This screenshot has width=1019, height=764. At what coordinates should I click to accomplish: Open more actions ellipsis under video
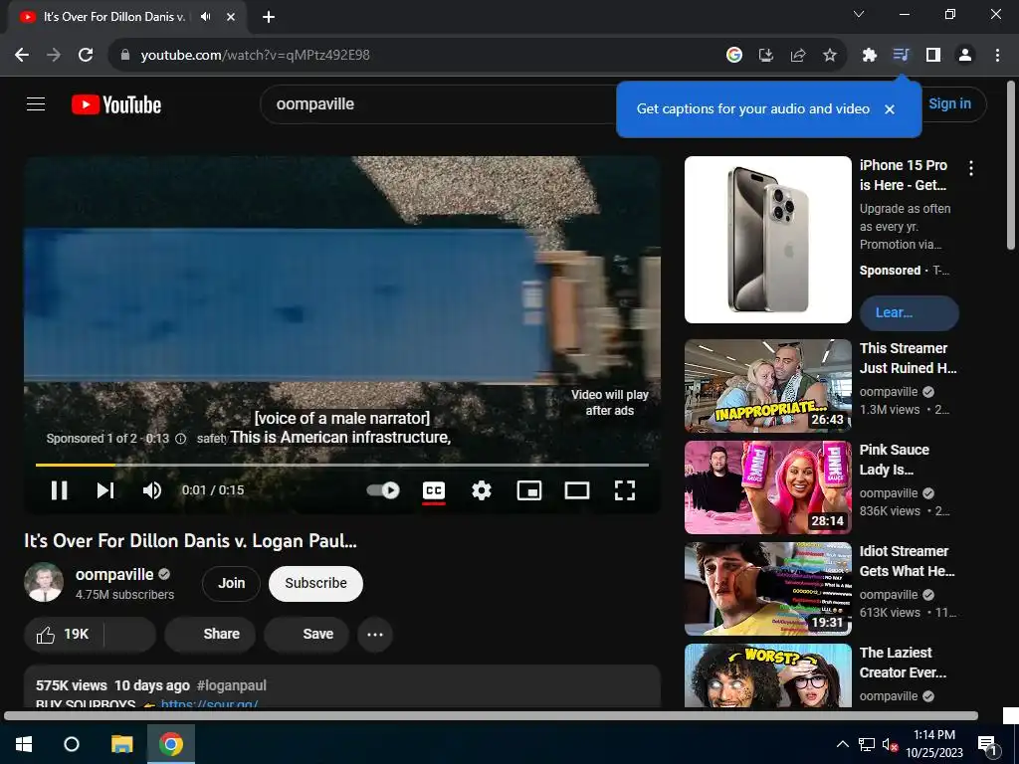point(375,634)
